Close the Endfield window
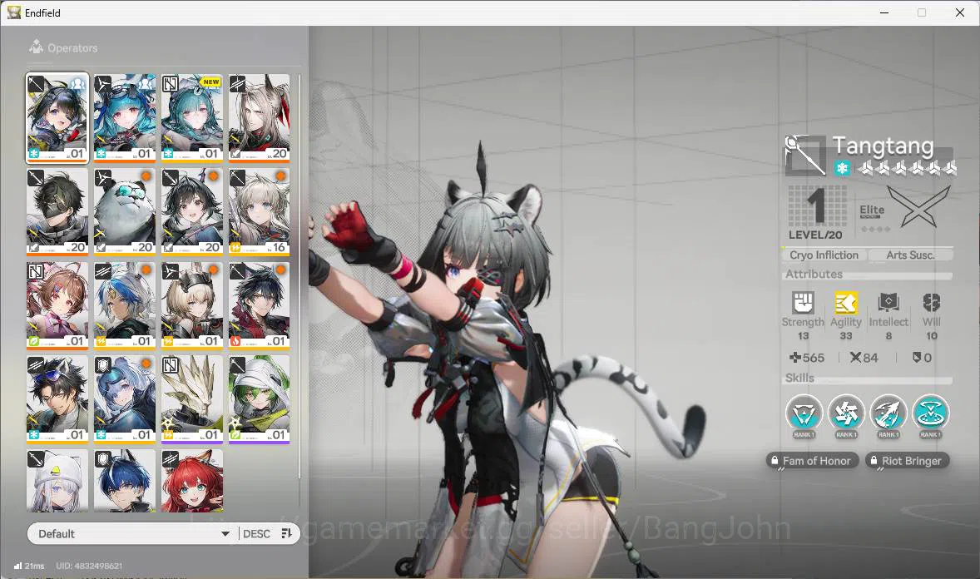The height and width of the screenshot is (579, 980). pyautogui.click(x=960, y=12)
